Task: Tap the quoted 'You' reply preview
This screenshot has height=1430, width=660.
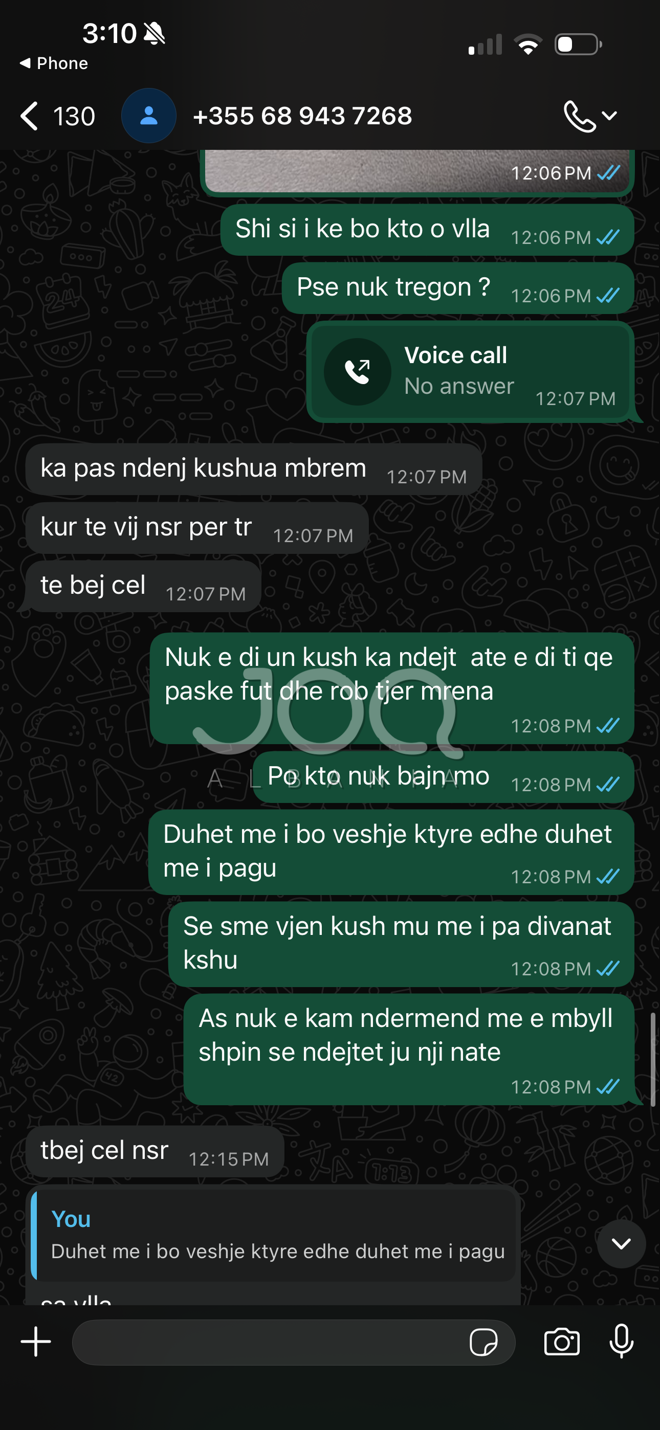Action: click(x=273, y=1235)
